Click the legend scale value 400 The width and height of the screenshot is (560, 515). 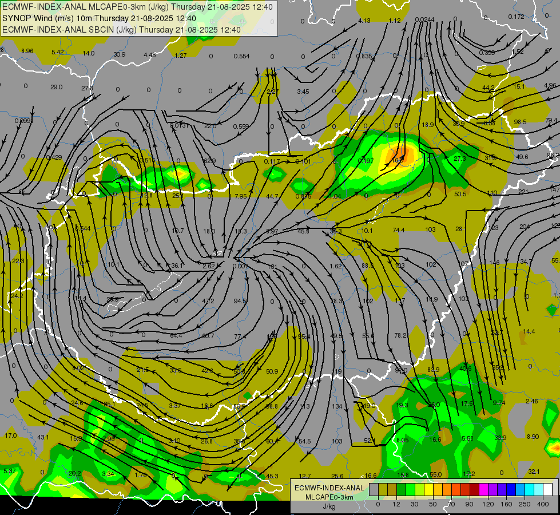(x=543, y=504)
